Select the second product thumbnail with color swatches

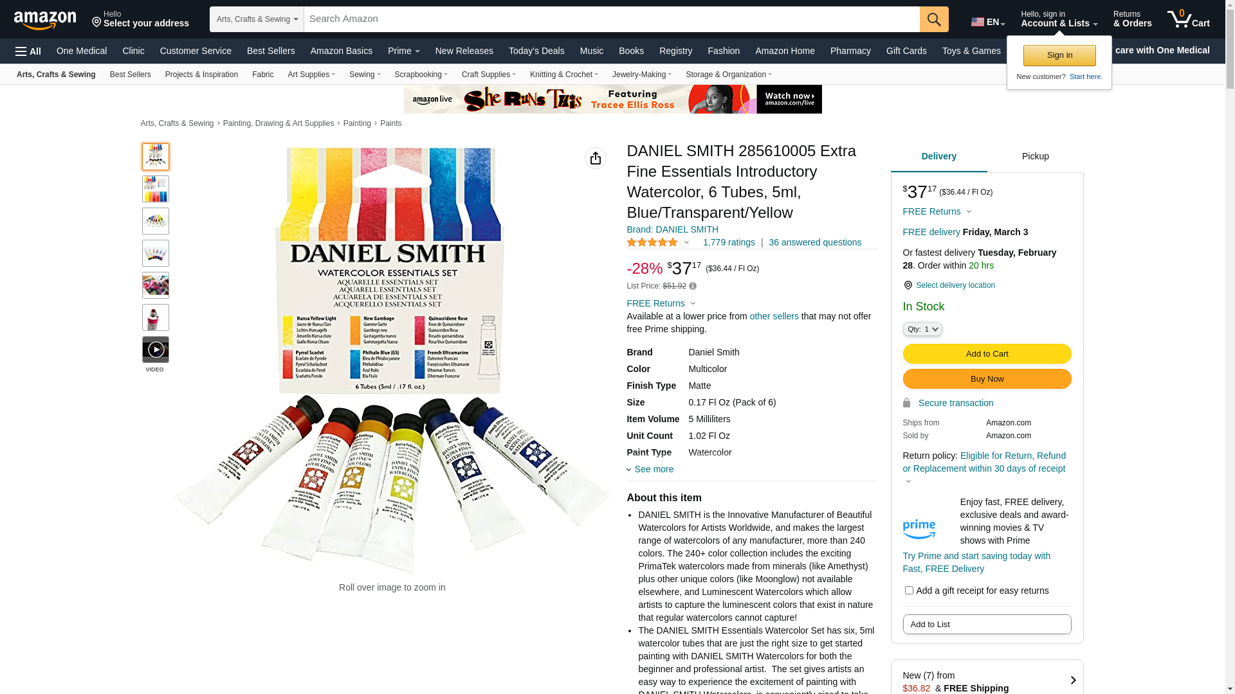tap(156, 190)
